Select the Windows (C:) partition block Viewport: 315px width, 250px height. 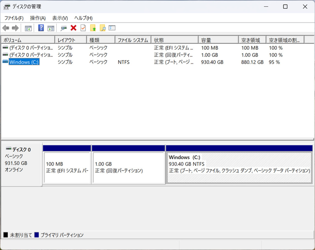point(239,168)
